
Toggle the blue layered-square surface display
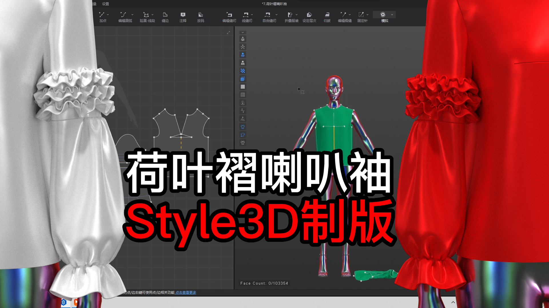click(243, 79)
